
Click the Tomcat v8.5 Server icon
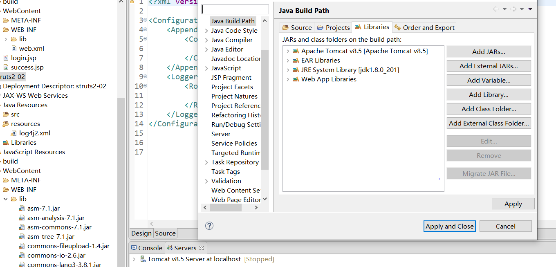[143, 259]
